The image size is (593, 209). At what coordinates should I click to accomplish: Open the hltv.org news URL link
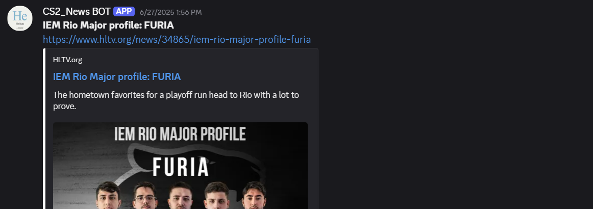pos(177,39)
